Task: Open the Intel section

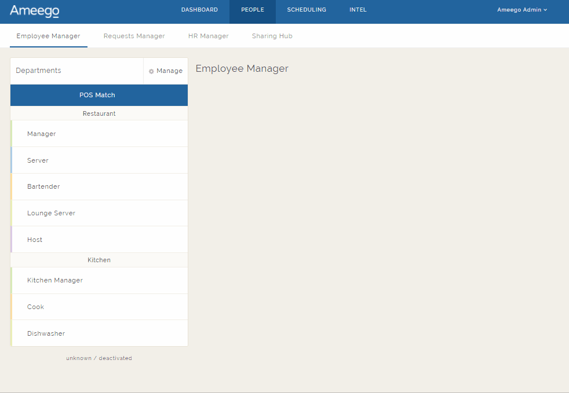Action: click(x=358, y=9)
